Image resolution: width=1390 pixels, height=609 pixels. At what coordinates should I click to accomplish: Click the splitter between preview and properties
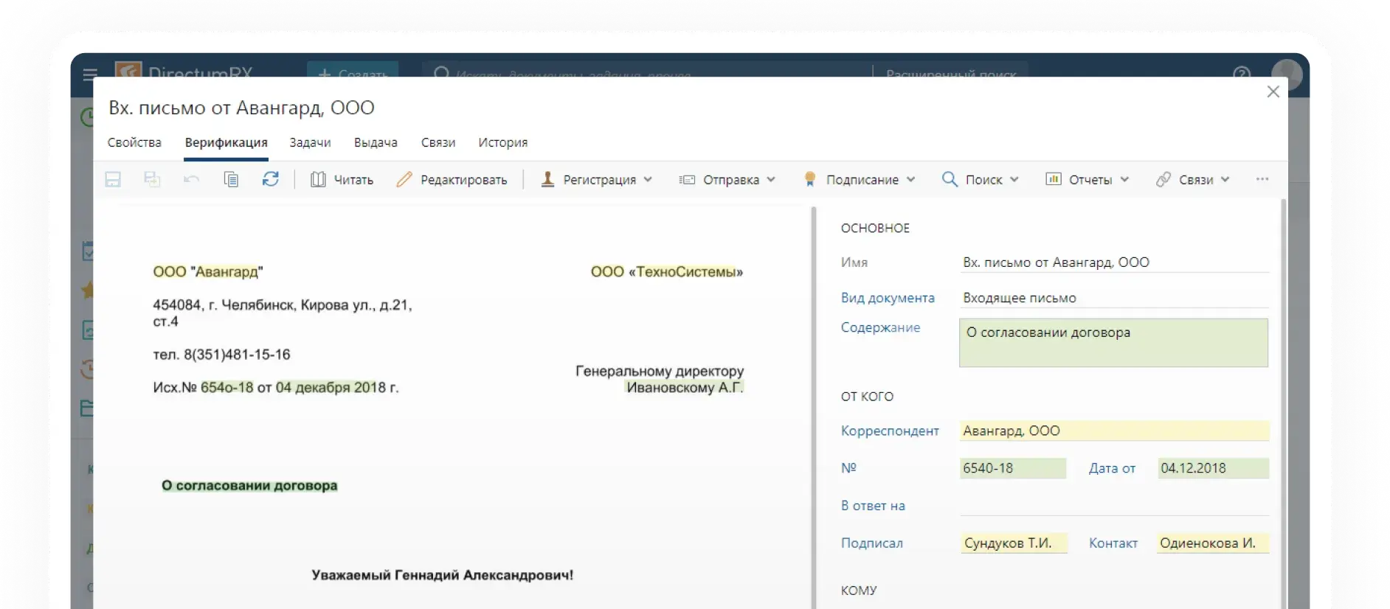(x=814, y=407)
